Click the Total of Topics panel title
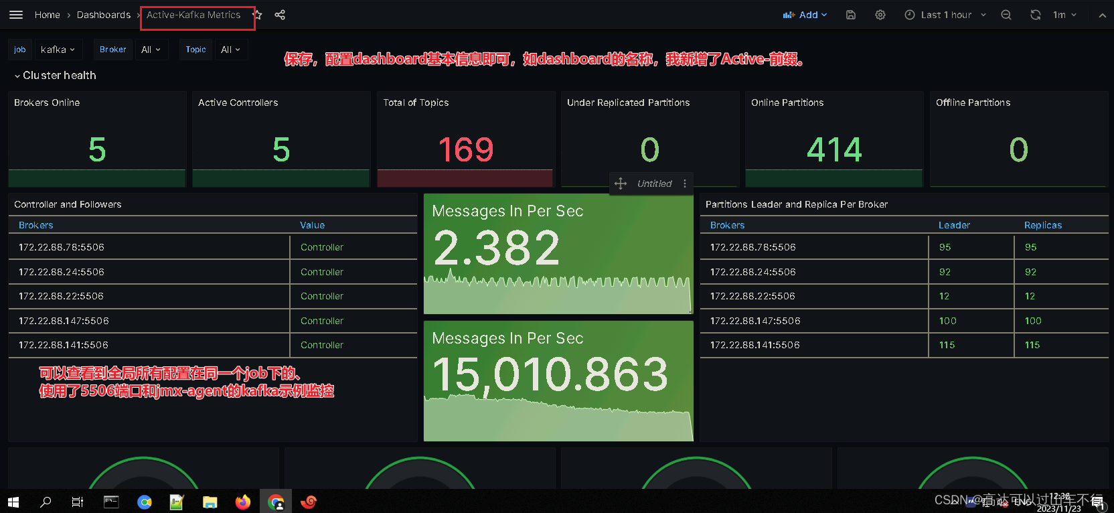The width and height of the screenshot is (1114, 513). click(x=416, y=102)
